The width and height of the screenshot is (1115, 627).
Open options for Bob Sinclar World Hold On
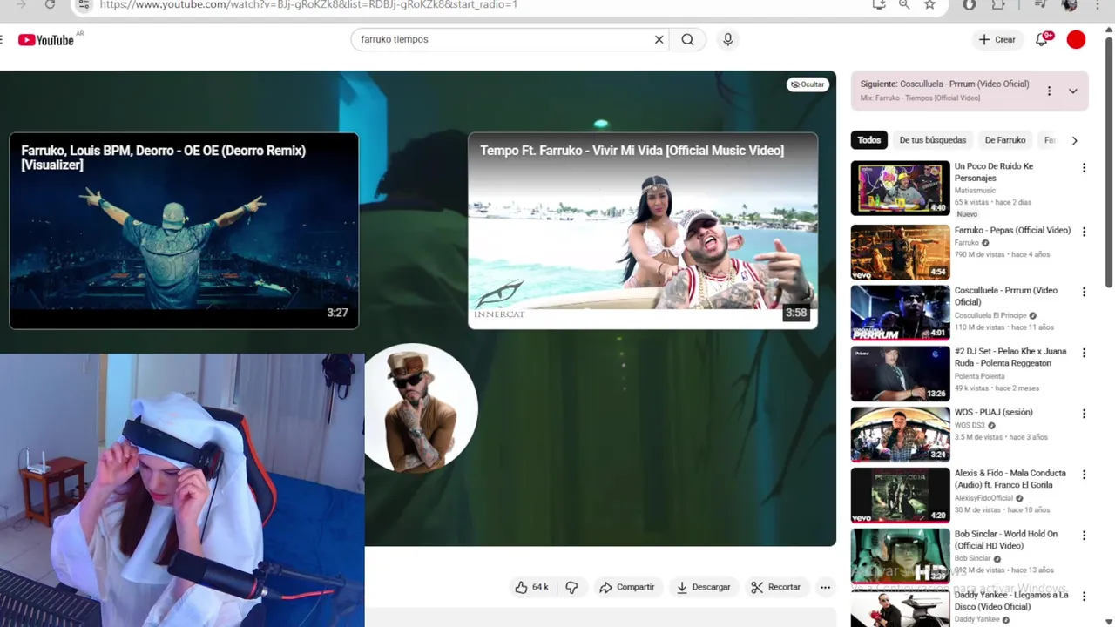pos(1084,536)
